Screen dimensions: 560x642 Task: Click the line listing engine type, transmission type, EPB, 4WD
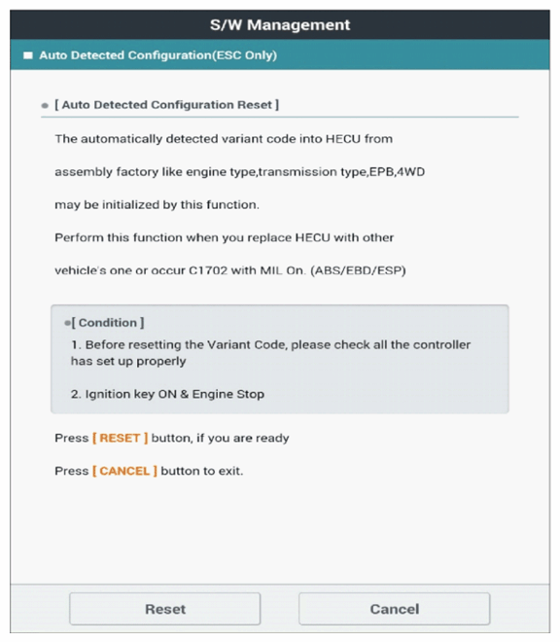pyautogui.click(x=240, y=171)
